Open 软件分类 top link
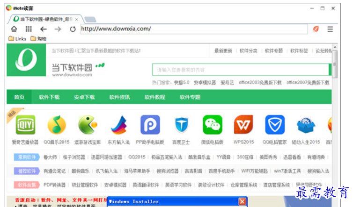353x207 pixels. (x=248, y=51)
